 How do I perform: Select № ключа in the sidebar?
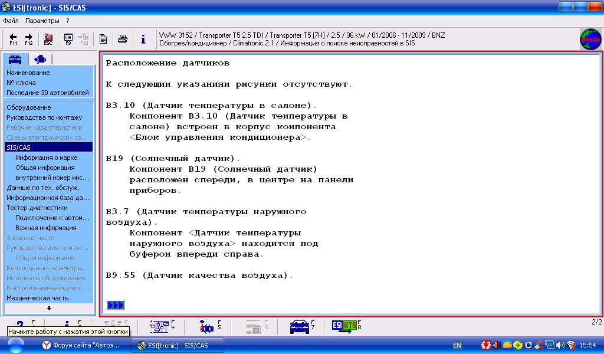click(x=21, y=83)
